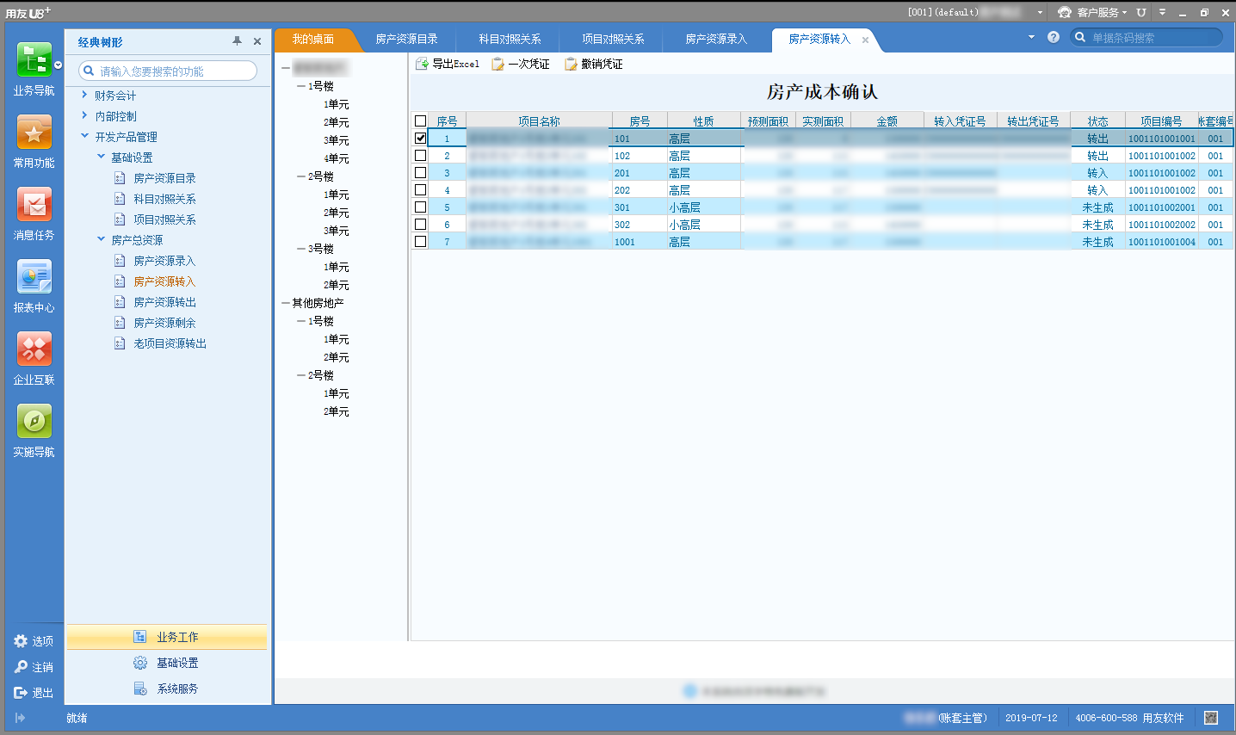Close the 经典树形 panel
1236x735 pixels.
pyautogui.click(x=257, y=41)
